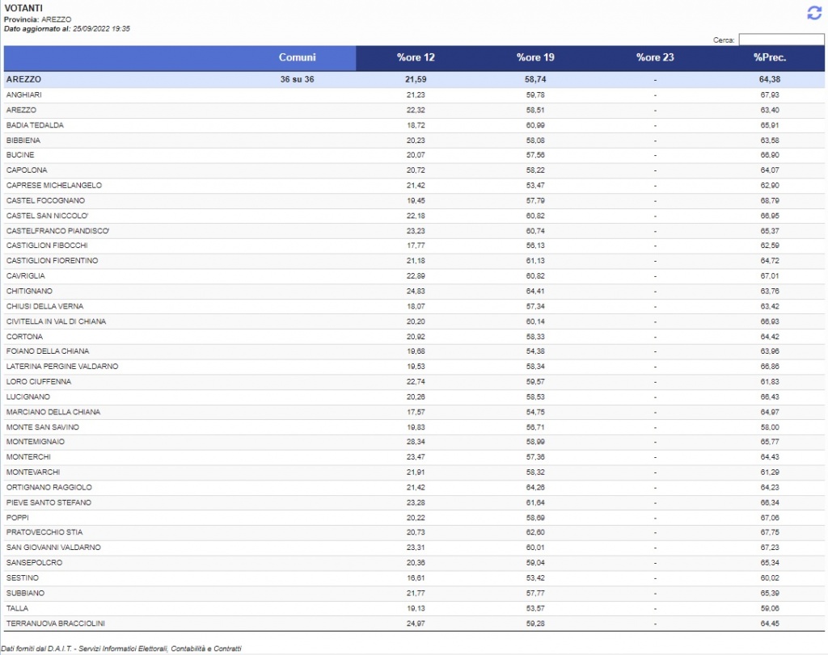Click CASTELFRANCO PIANDISCO' municipality name
This screenshot has width=828, height=655.
click(57, 231)
